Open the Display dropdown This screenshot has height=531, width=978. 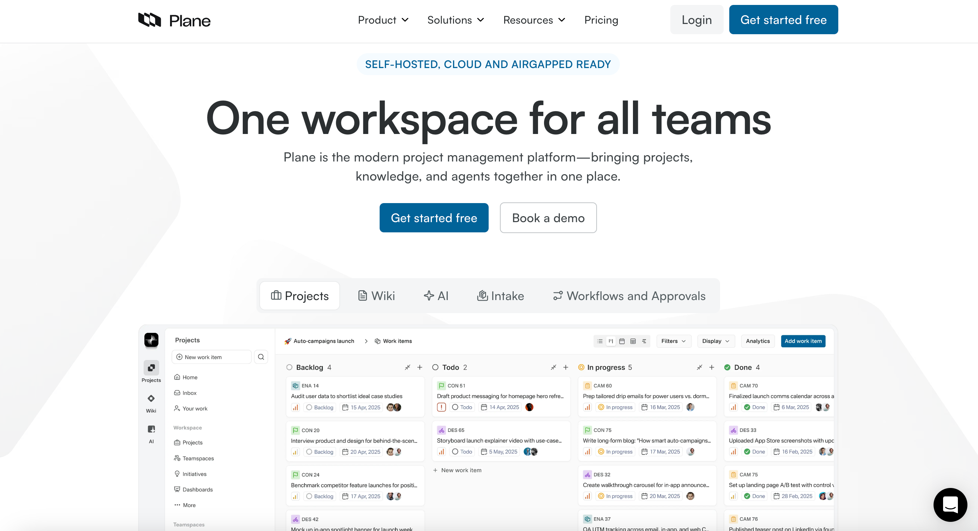tap(716, 341)
